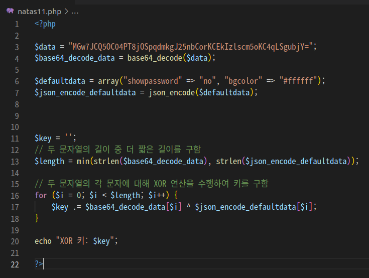Click the $defaultdata variable on line 6
The image size is (369, 278).
(x=60, y=81)
